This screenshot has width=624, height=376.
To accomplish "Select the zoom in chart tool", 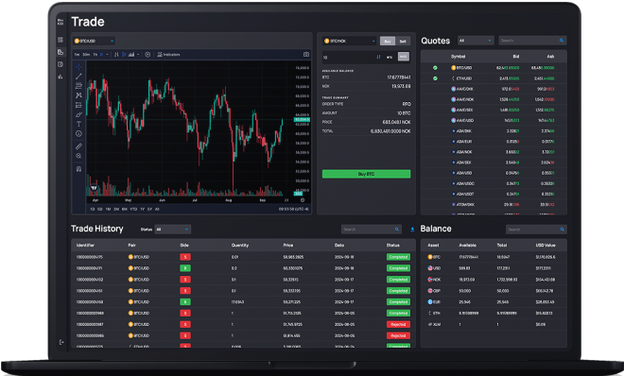I will point(78,156).
